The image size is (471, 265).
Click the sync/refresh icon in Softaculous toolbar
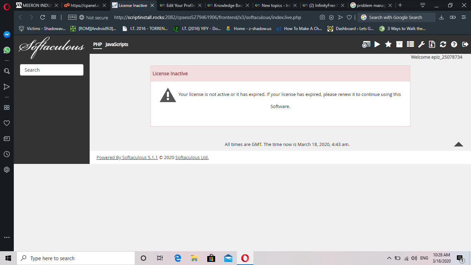click(443, 44)
